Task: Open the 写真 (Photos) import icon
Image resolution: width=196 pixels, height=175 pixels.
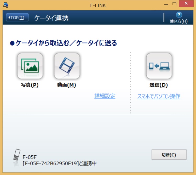Action: 30,66
